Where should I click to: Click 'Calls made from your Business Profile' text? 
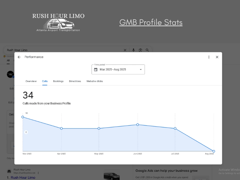[x=47, y=103]
